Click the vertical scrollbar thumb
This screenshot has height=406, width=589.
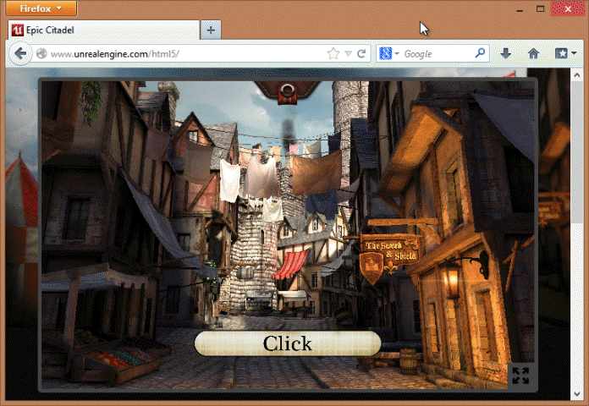(x=576, y=152)
